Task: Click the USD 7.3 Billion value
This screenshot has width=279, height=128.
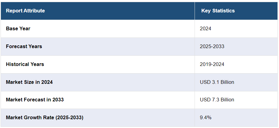Action: (217, 100)
